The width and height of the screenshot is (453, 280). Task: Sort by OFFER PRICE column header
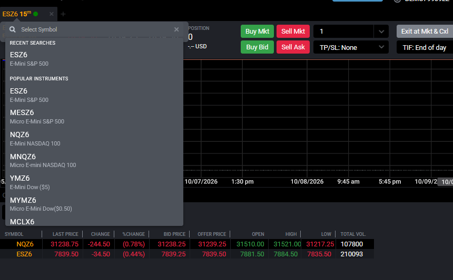[212, 234]
